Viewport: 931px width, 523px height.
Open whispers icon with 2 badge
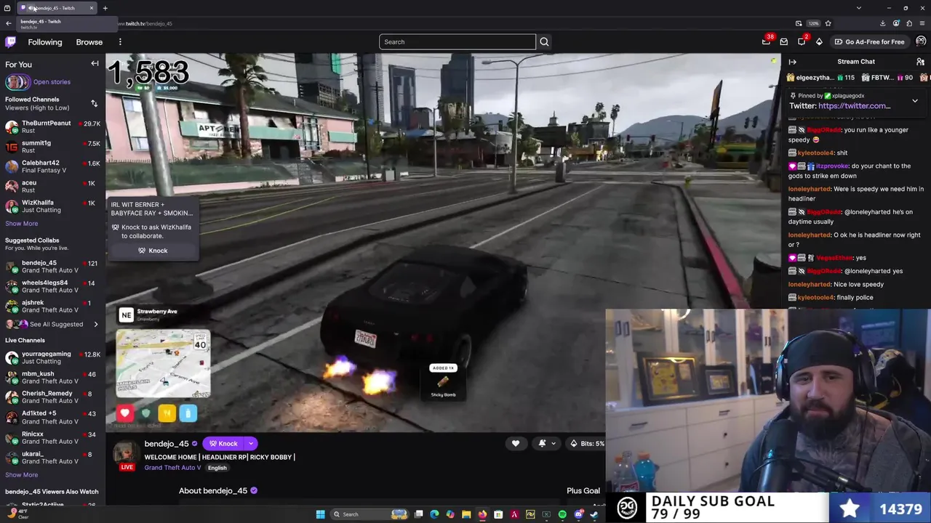tap(802, 41)
